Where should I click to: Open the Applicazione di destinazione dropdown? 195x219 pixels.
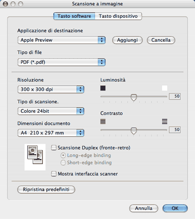[62, 40]
